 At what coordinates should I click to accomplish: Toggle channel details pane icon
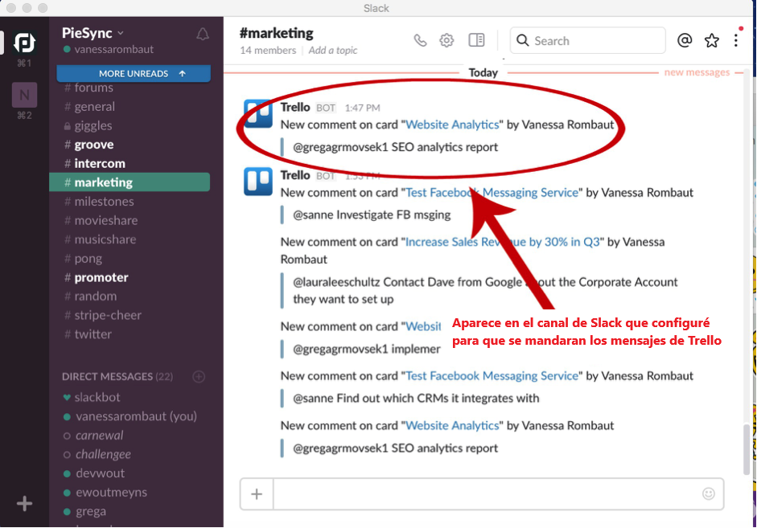click(x=476, y=40)
